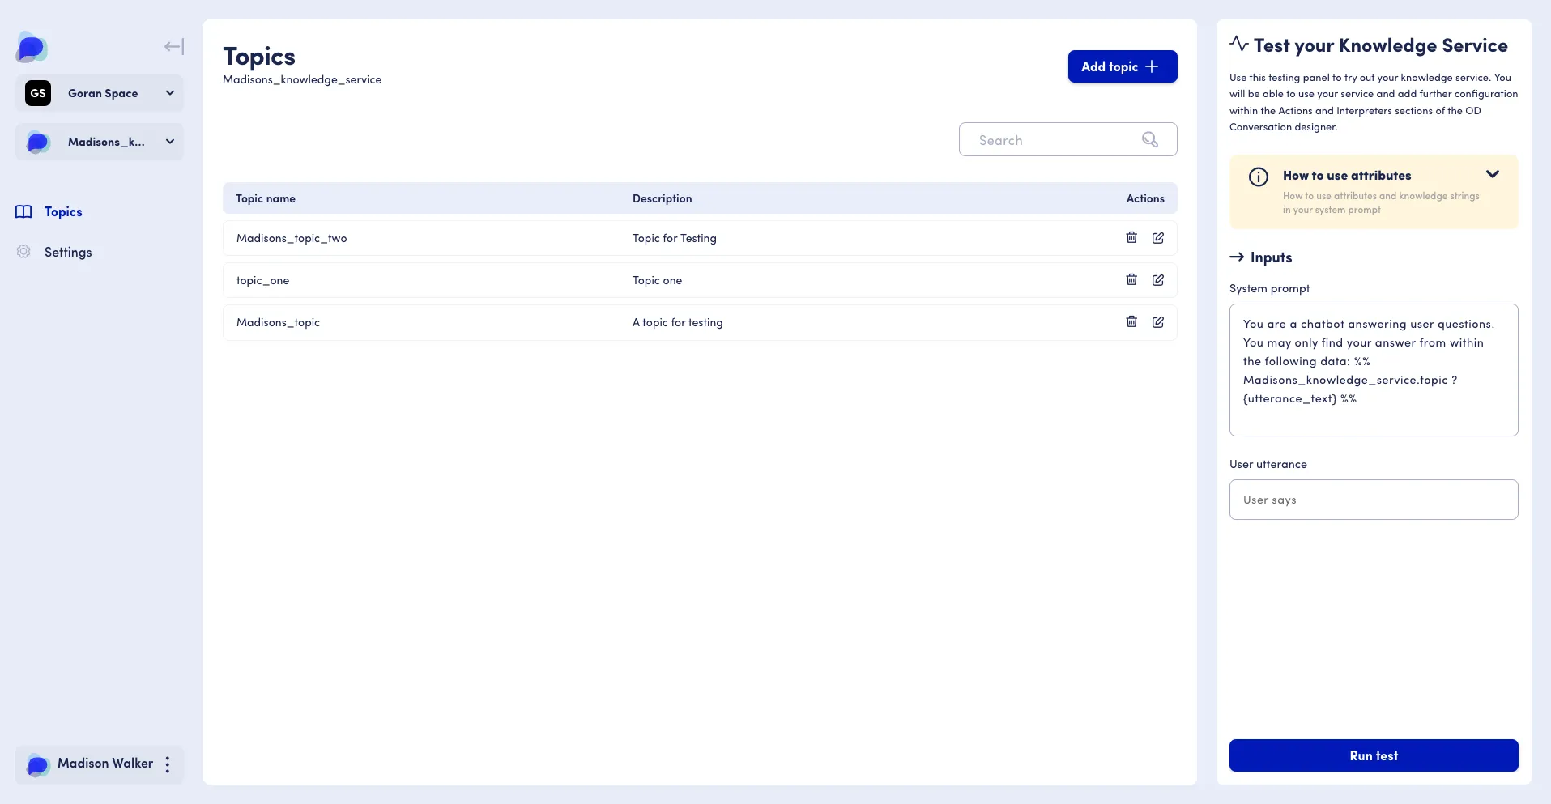
Task: Click the Add topic button
Action: 1122,66
